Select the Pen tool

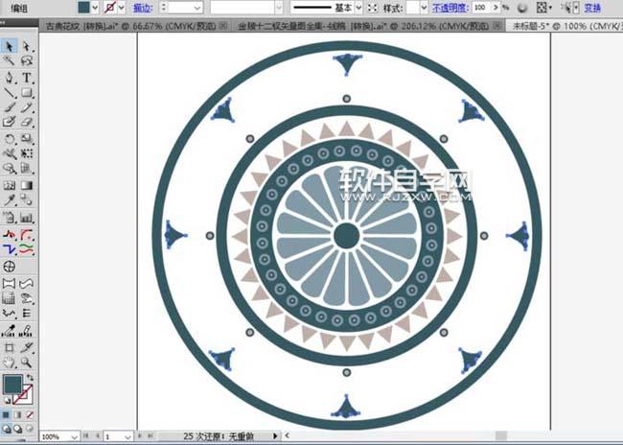pos(10,78)
